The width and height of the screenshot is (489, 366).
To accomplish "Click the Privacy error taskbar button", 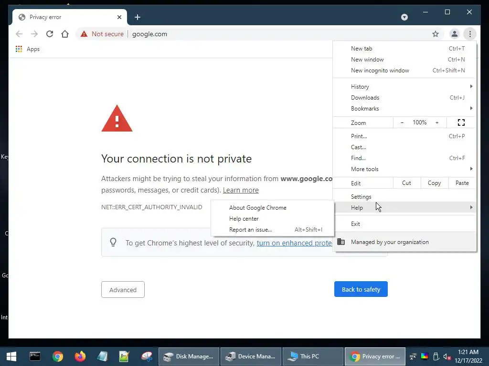I will click(x=375, y=356).
